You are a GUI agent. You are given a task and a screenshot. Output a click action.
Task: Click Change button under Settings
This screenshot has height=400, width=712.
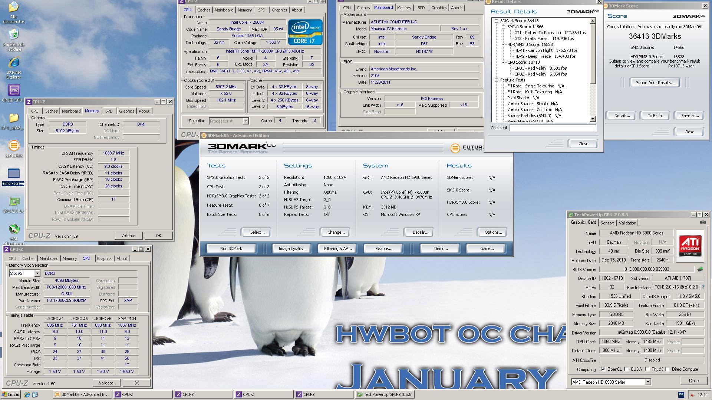[336, 232]
